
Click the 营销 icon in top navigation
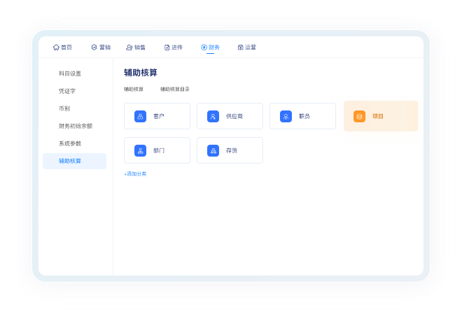(x=94, y=48)
